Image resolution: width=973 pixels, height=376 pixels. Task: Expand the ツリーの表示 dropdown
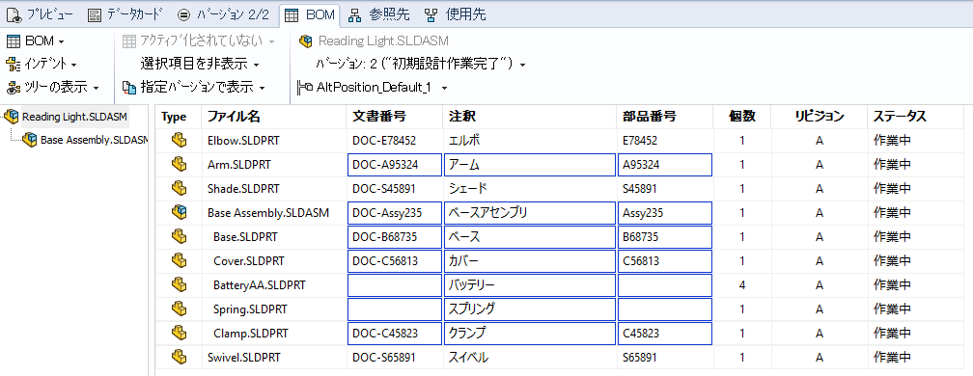point(53,87)
